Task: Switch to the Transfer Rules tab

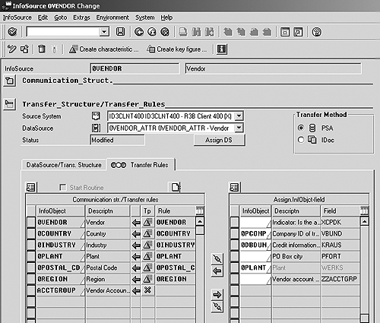Action: [141, 165]
